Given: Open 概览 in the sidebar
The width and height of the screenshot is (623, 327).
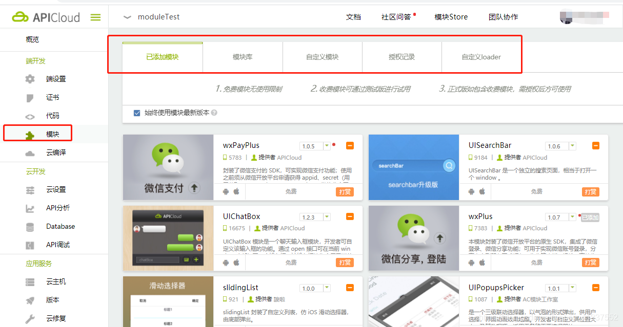Looking at the screenshot, I should click(32, 39).
